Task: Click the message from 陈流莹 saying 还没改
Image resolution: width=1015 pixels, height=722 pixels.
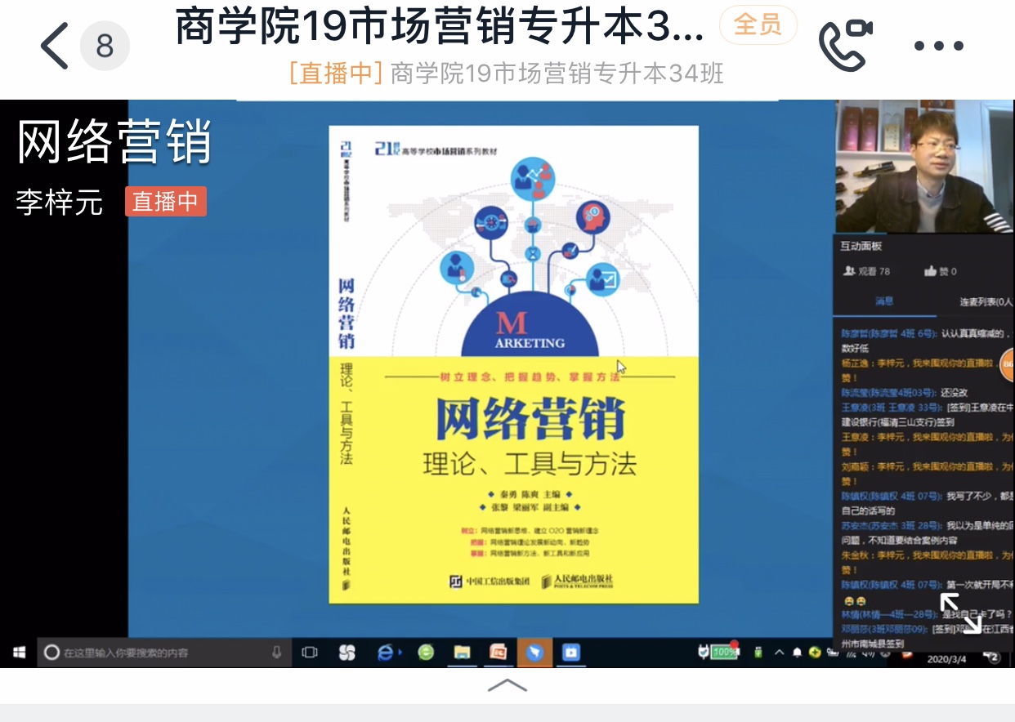Action: click(904, 392)
